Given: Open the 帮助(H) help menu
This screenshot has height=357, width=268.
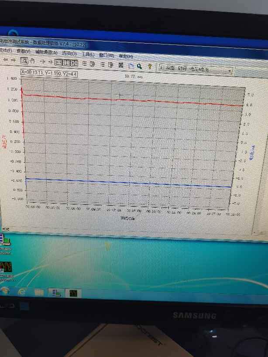Looking at the screenshot, I should 126,56.
